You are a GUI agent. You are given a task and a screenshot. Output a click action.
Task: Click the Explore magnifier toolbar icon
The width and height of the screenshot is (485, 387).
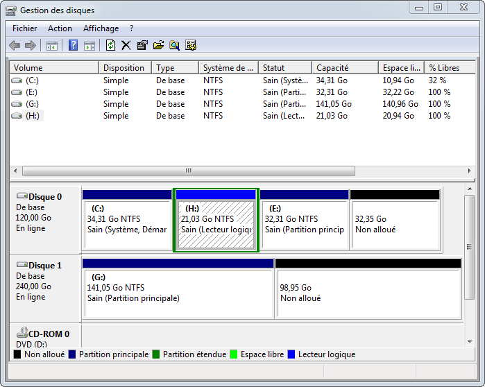[174, 46]
